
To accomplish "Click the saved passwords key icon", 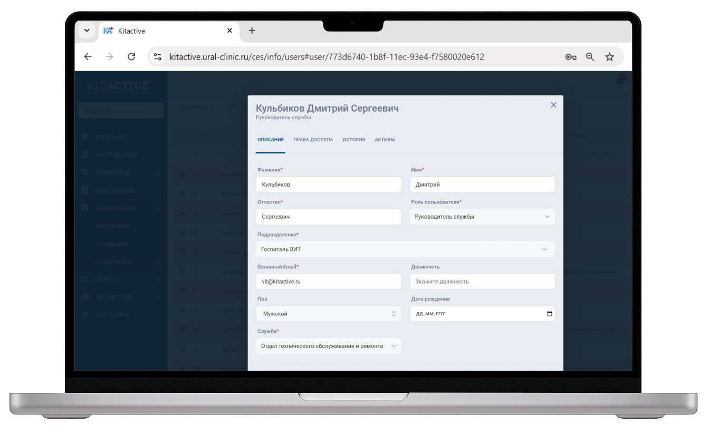I will (x=570, y=57).
